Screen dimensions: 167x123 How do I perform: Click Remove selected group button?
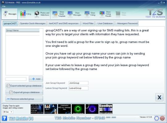pyautogui.click(x=24, y=99)
